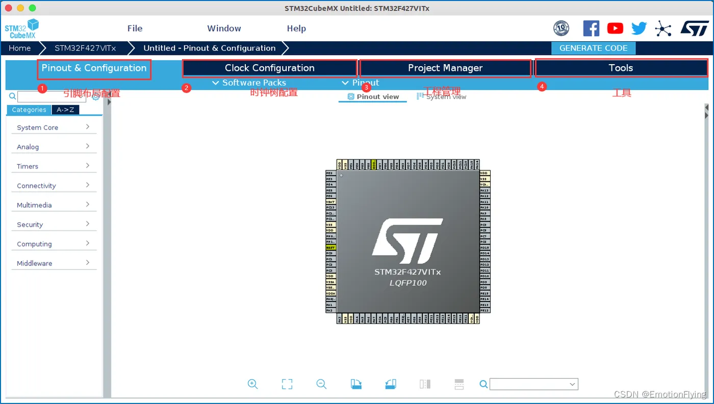Open the File menu
The height and width of the screenshot is (404, 714).
(135, 29)
